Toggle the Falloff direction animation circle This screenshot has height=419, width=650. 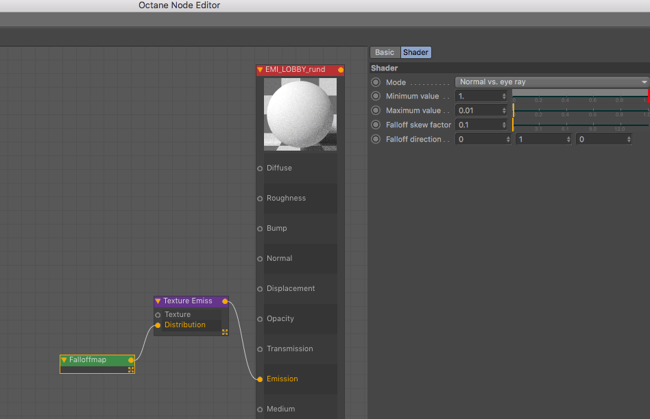tap(376, 139)
